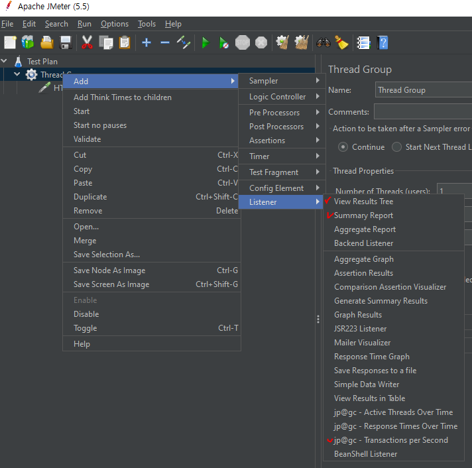This screenshot has height=468, width=472.
Task: Add View Results Tree listener
Action: click(393, 202)
